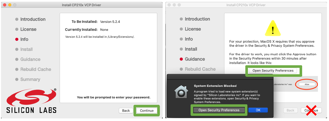The width and height of the screenshot is (329, 121).
Task: Click the disabled Back button in right window
Action: click(291, 110)
